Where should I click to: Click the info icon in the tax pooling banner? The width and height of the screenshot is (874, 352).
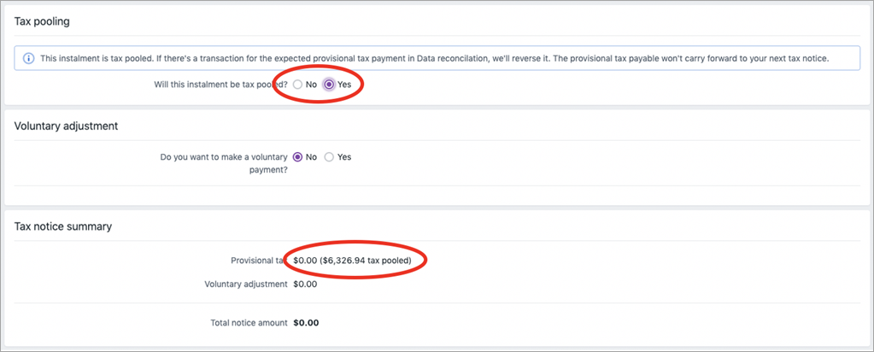28,58
